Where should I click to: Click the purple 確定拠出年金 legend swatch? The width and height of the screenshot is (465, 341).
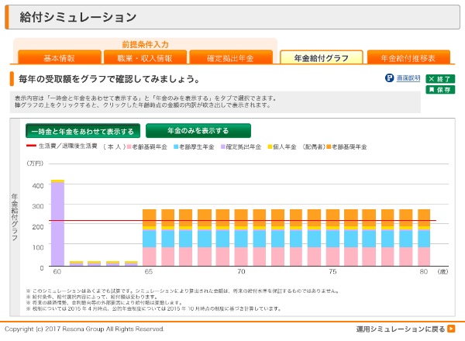(x=223, y=146)
